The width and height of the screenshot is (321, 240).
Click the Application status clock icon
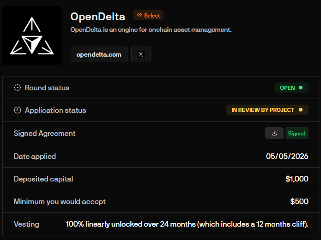(18, 110)
